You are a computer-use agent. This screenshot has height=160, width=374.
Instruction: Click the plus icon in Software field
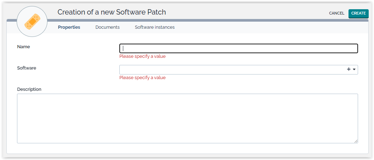pyautogui.click(x=348, y=70)
